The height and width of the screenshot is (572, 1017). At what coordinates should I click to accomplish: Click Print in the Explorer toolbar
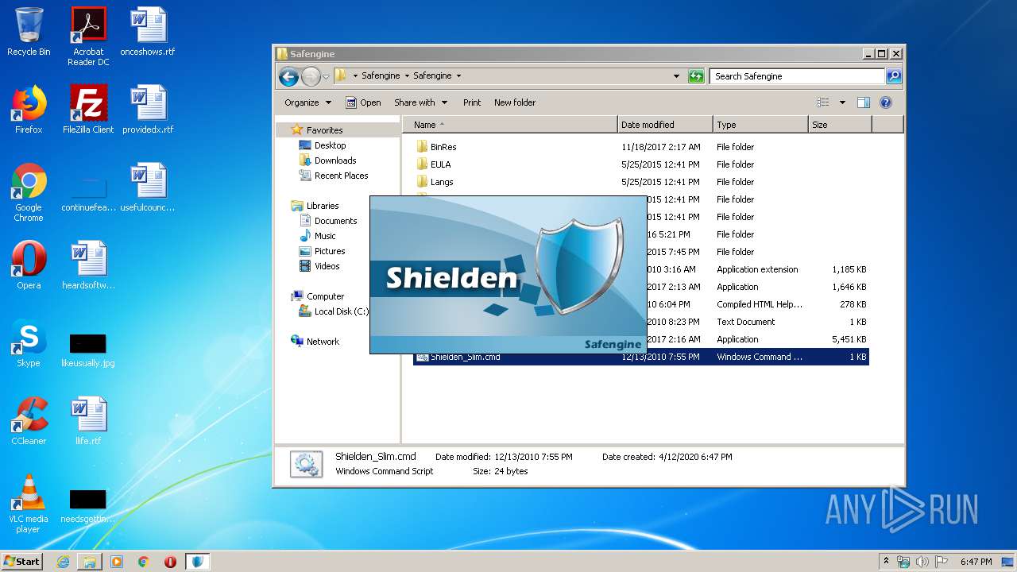point(472,102)
